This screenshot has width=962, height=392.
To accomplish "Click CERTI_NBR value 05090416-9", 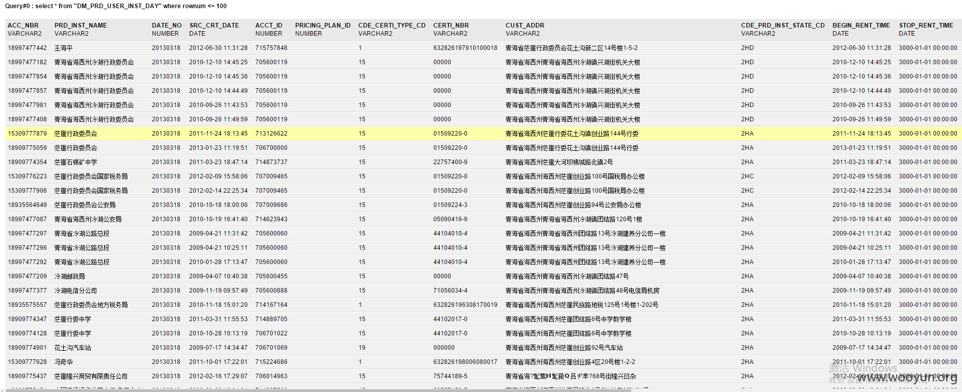I will click(450, 219).
